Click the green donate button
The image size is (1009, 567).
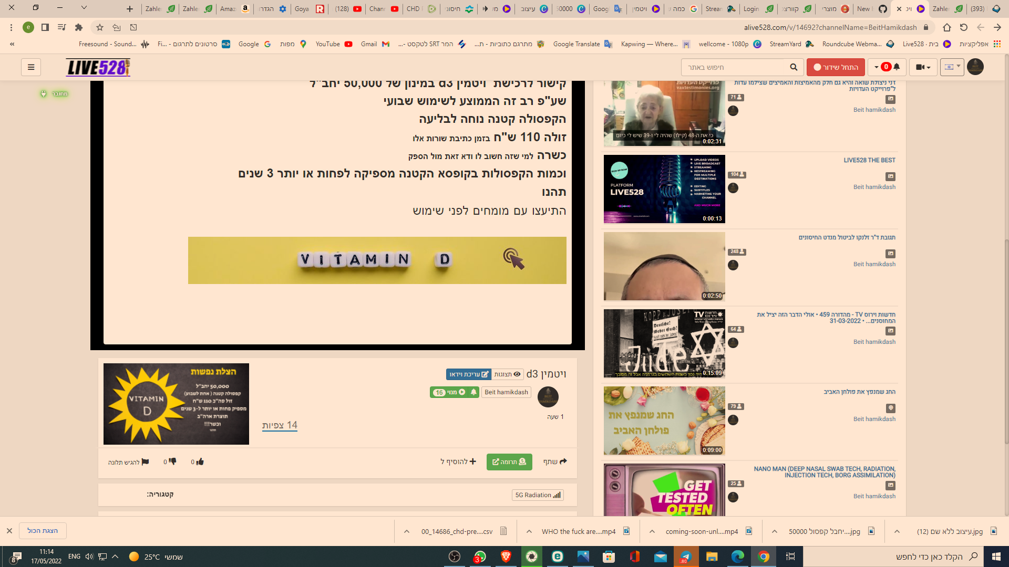(509, 462)
